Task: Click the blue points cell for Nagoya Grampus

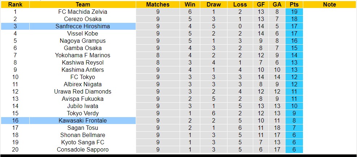Action: (x=294, y=41)
